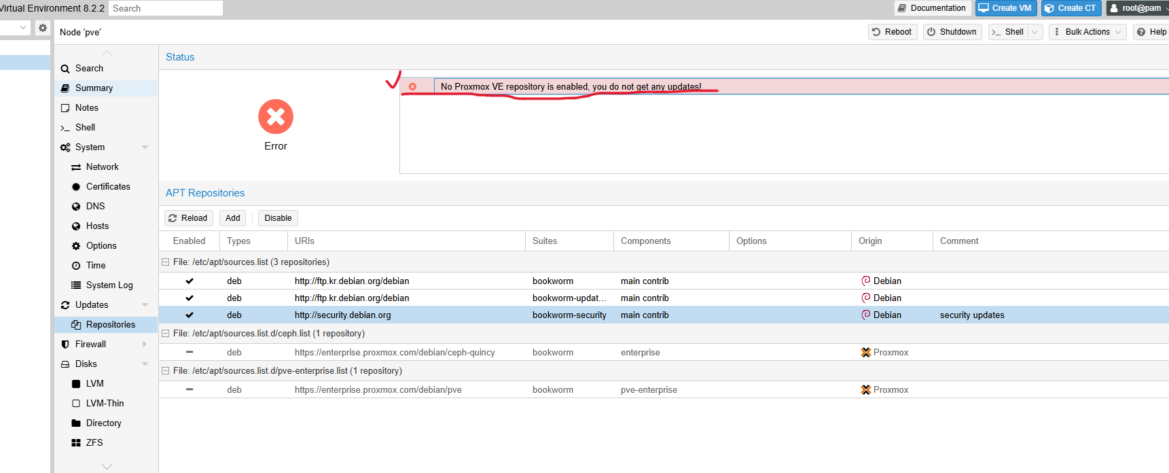Select the disabled dash of the ceph-quincy row

coord(190,352)
